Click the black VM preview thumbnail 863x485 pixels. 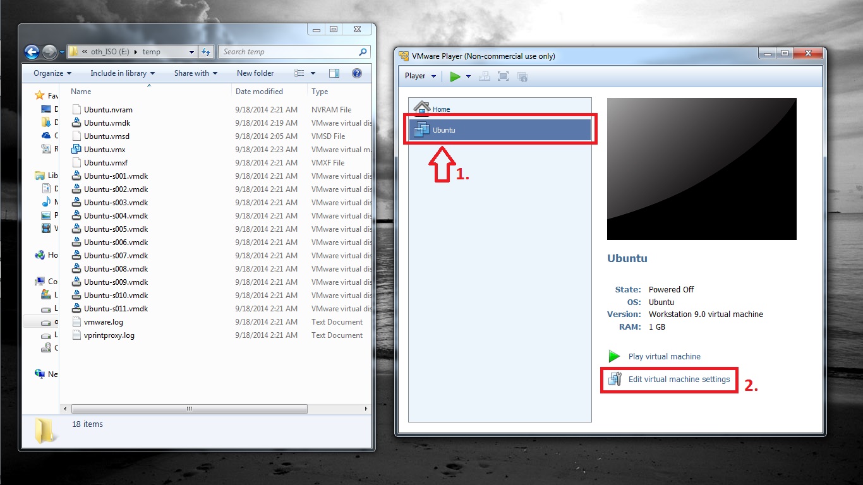tap(701, 169)
